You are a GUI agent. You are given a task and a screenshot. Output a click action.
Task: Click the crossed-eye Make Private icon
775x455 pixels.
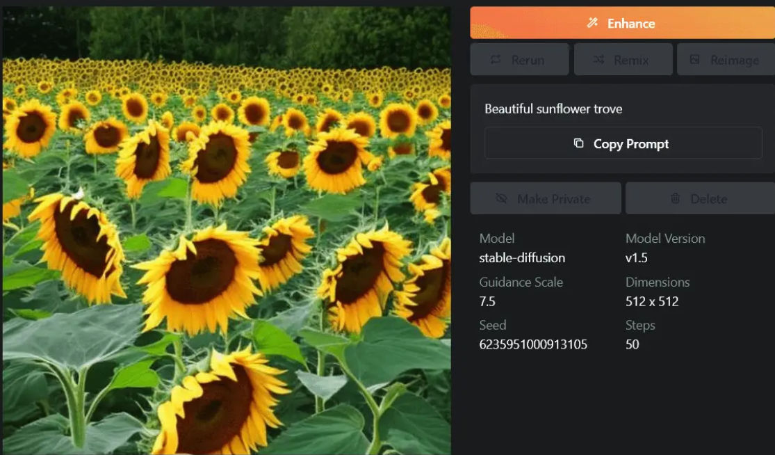tap(501, 199)
